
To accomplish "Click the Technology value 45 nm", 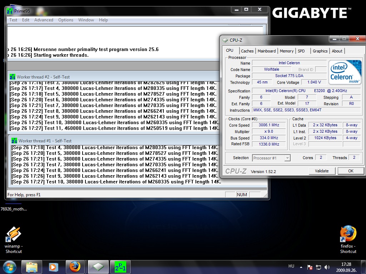I will 262,82.
